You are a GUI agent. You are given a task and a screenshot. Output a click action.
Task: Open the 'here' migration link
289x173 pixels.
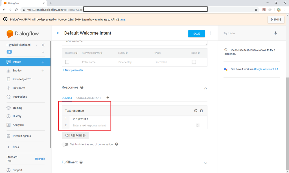(122, 19)
